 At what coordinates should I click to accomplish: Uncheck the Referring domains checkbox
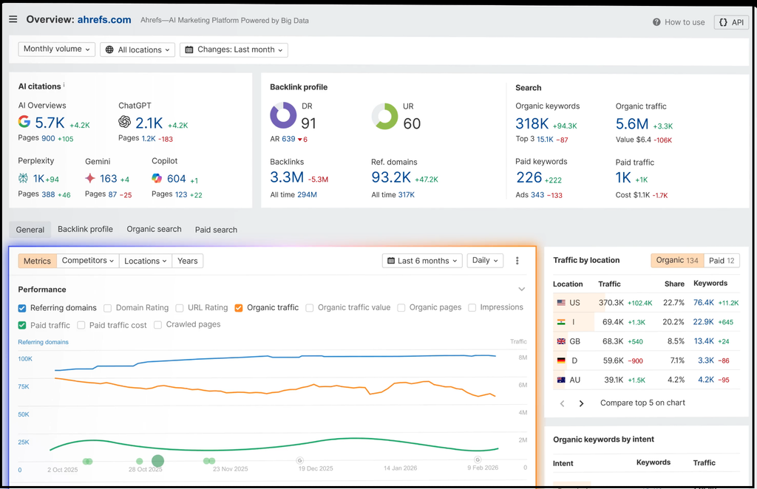(x=22, y=308)
